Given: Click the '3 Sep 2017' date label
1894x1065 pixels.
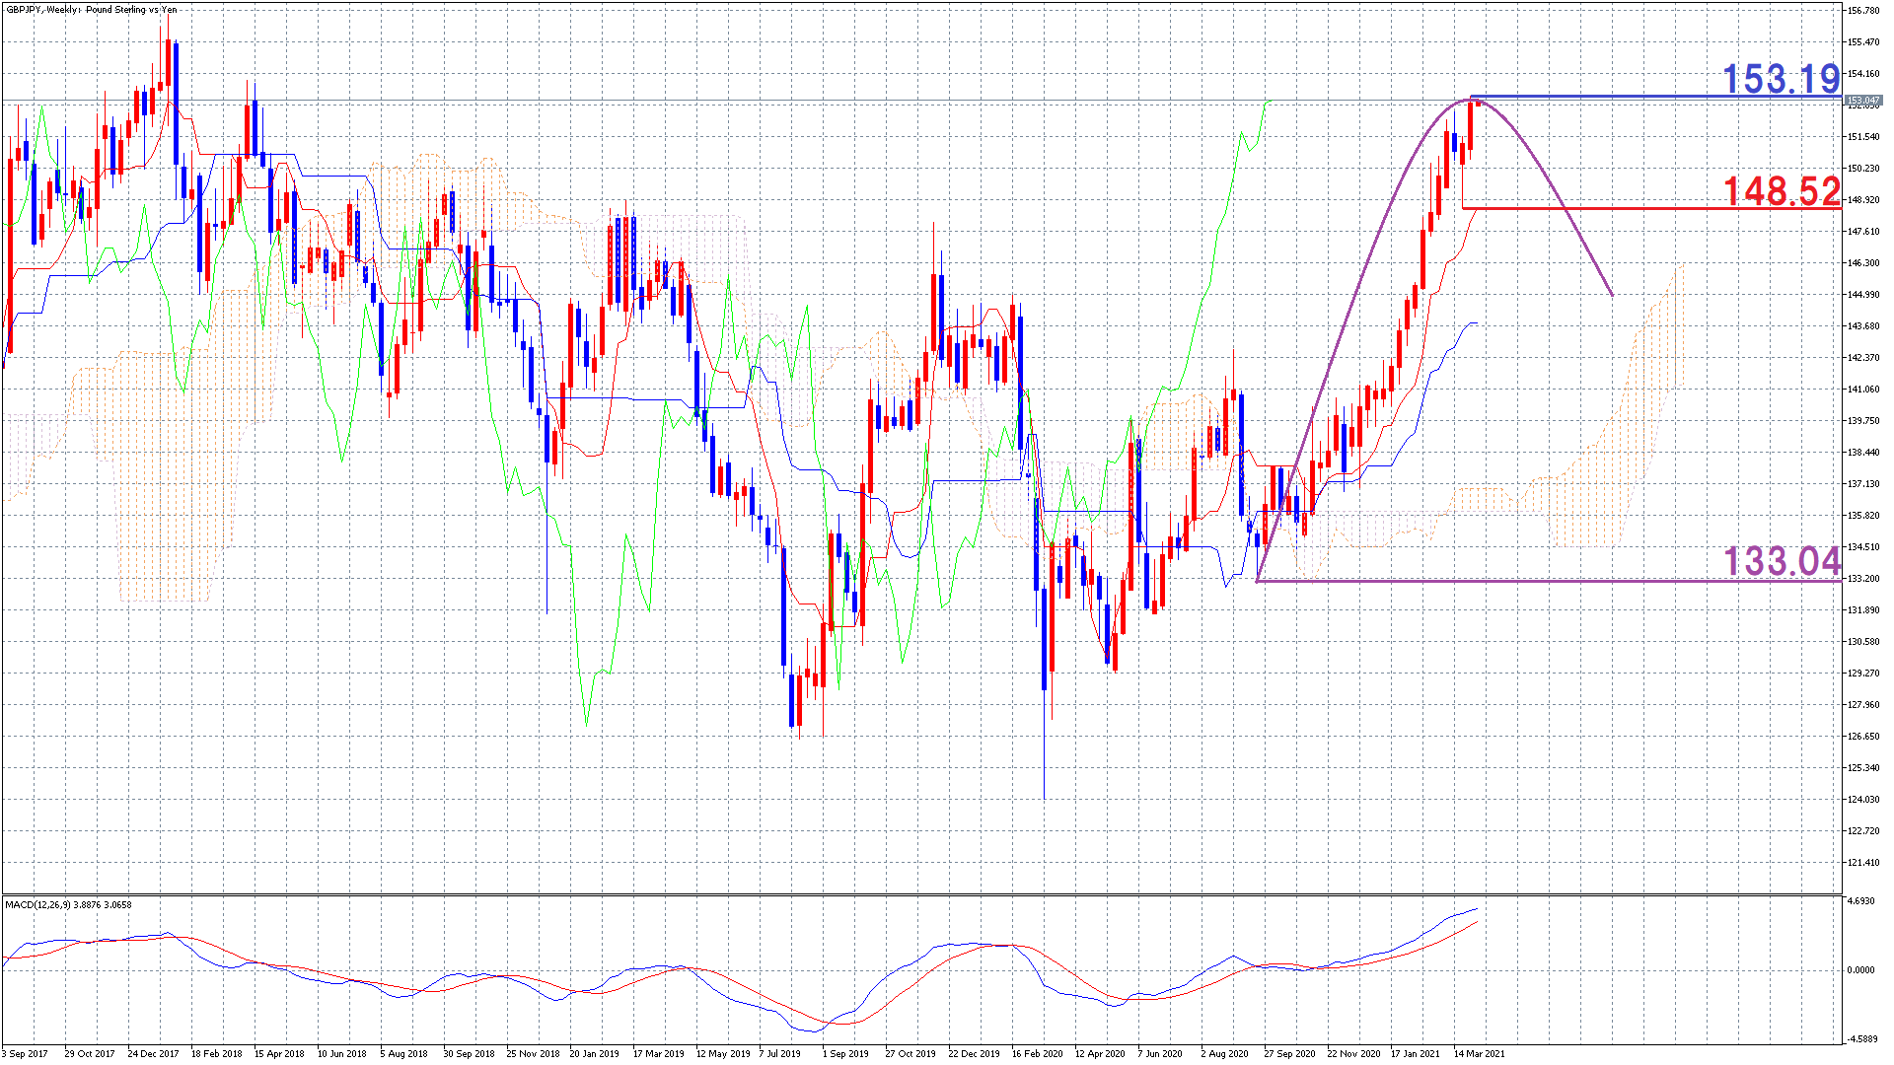Looking at the screenshot, I should point(25,1054).
